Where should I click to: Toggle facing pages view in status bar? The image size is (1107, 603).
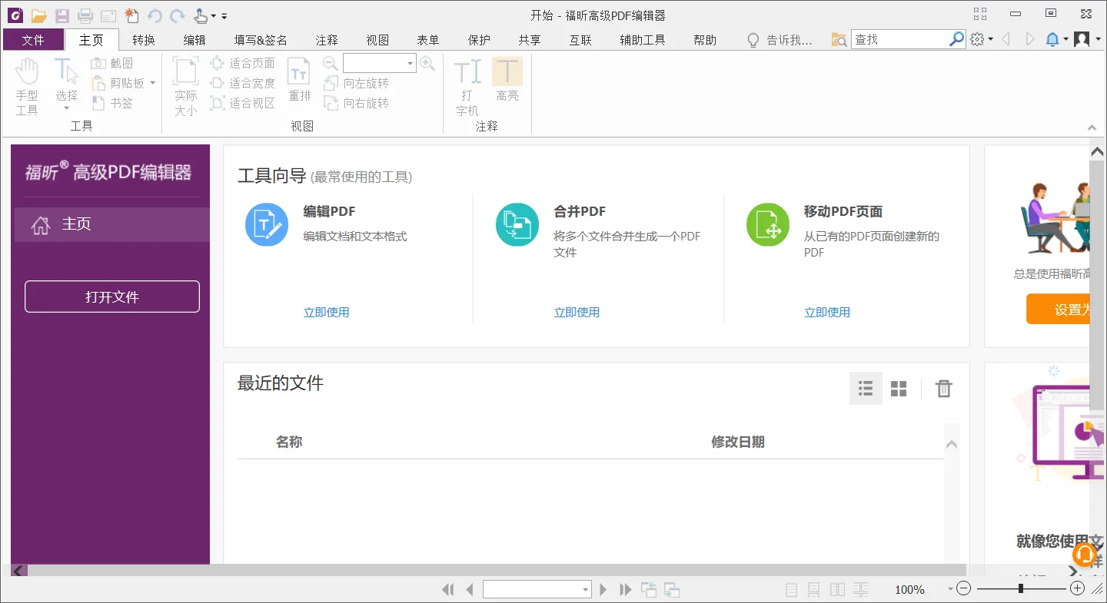coord(837,590)
